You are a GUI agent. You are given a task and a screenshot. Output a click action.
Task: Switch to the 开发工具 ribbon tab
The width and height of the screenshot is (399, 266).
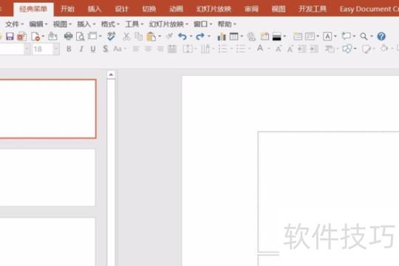(313, 9)
